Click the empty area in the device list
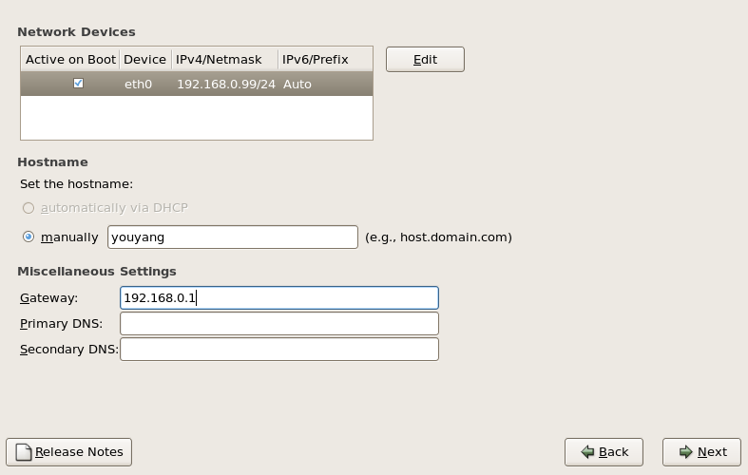Screen dimensions: 748x475 [196, 118]
